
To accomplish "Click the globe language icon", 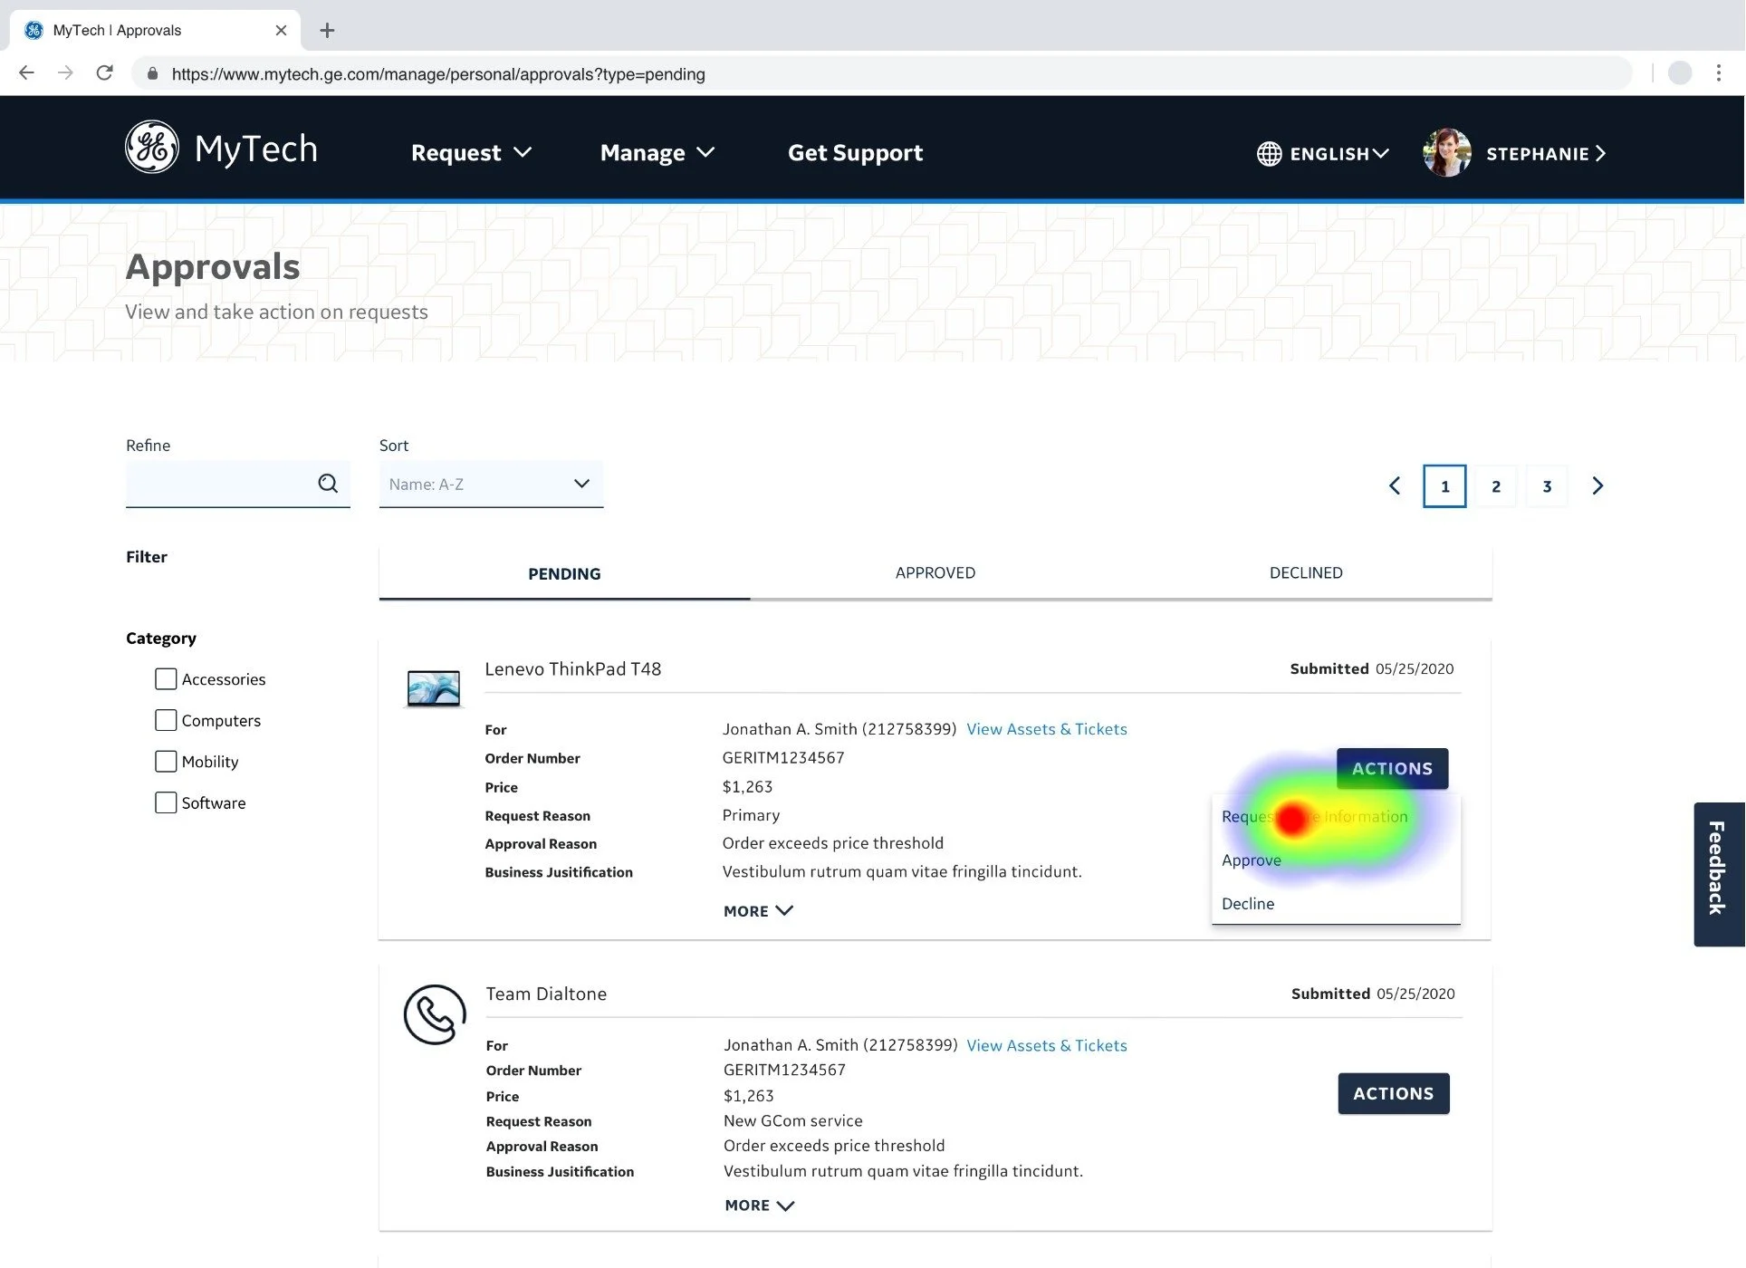I will point(1269,154).
